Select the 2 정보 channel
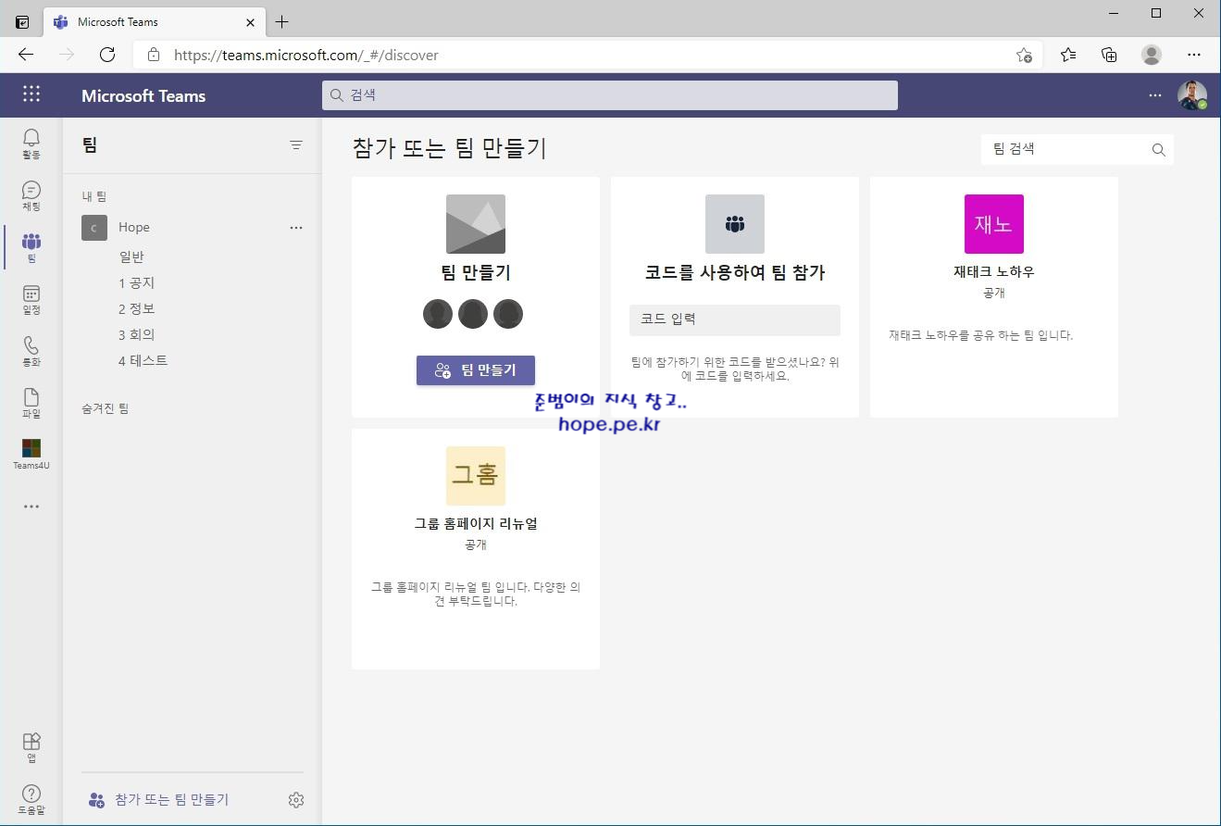The height and width of the screenshot is (826, 1221). coord(136,308)
